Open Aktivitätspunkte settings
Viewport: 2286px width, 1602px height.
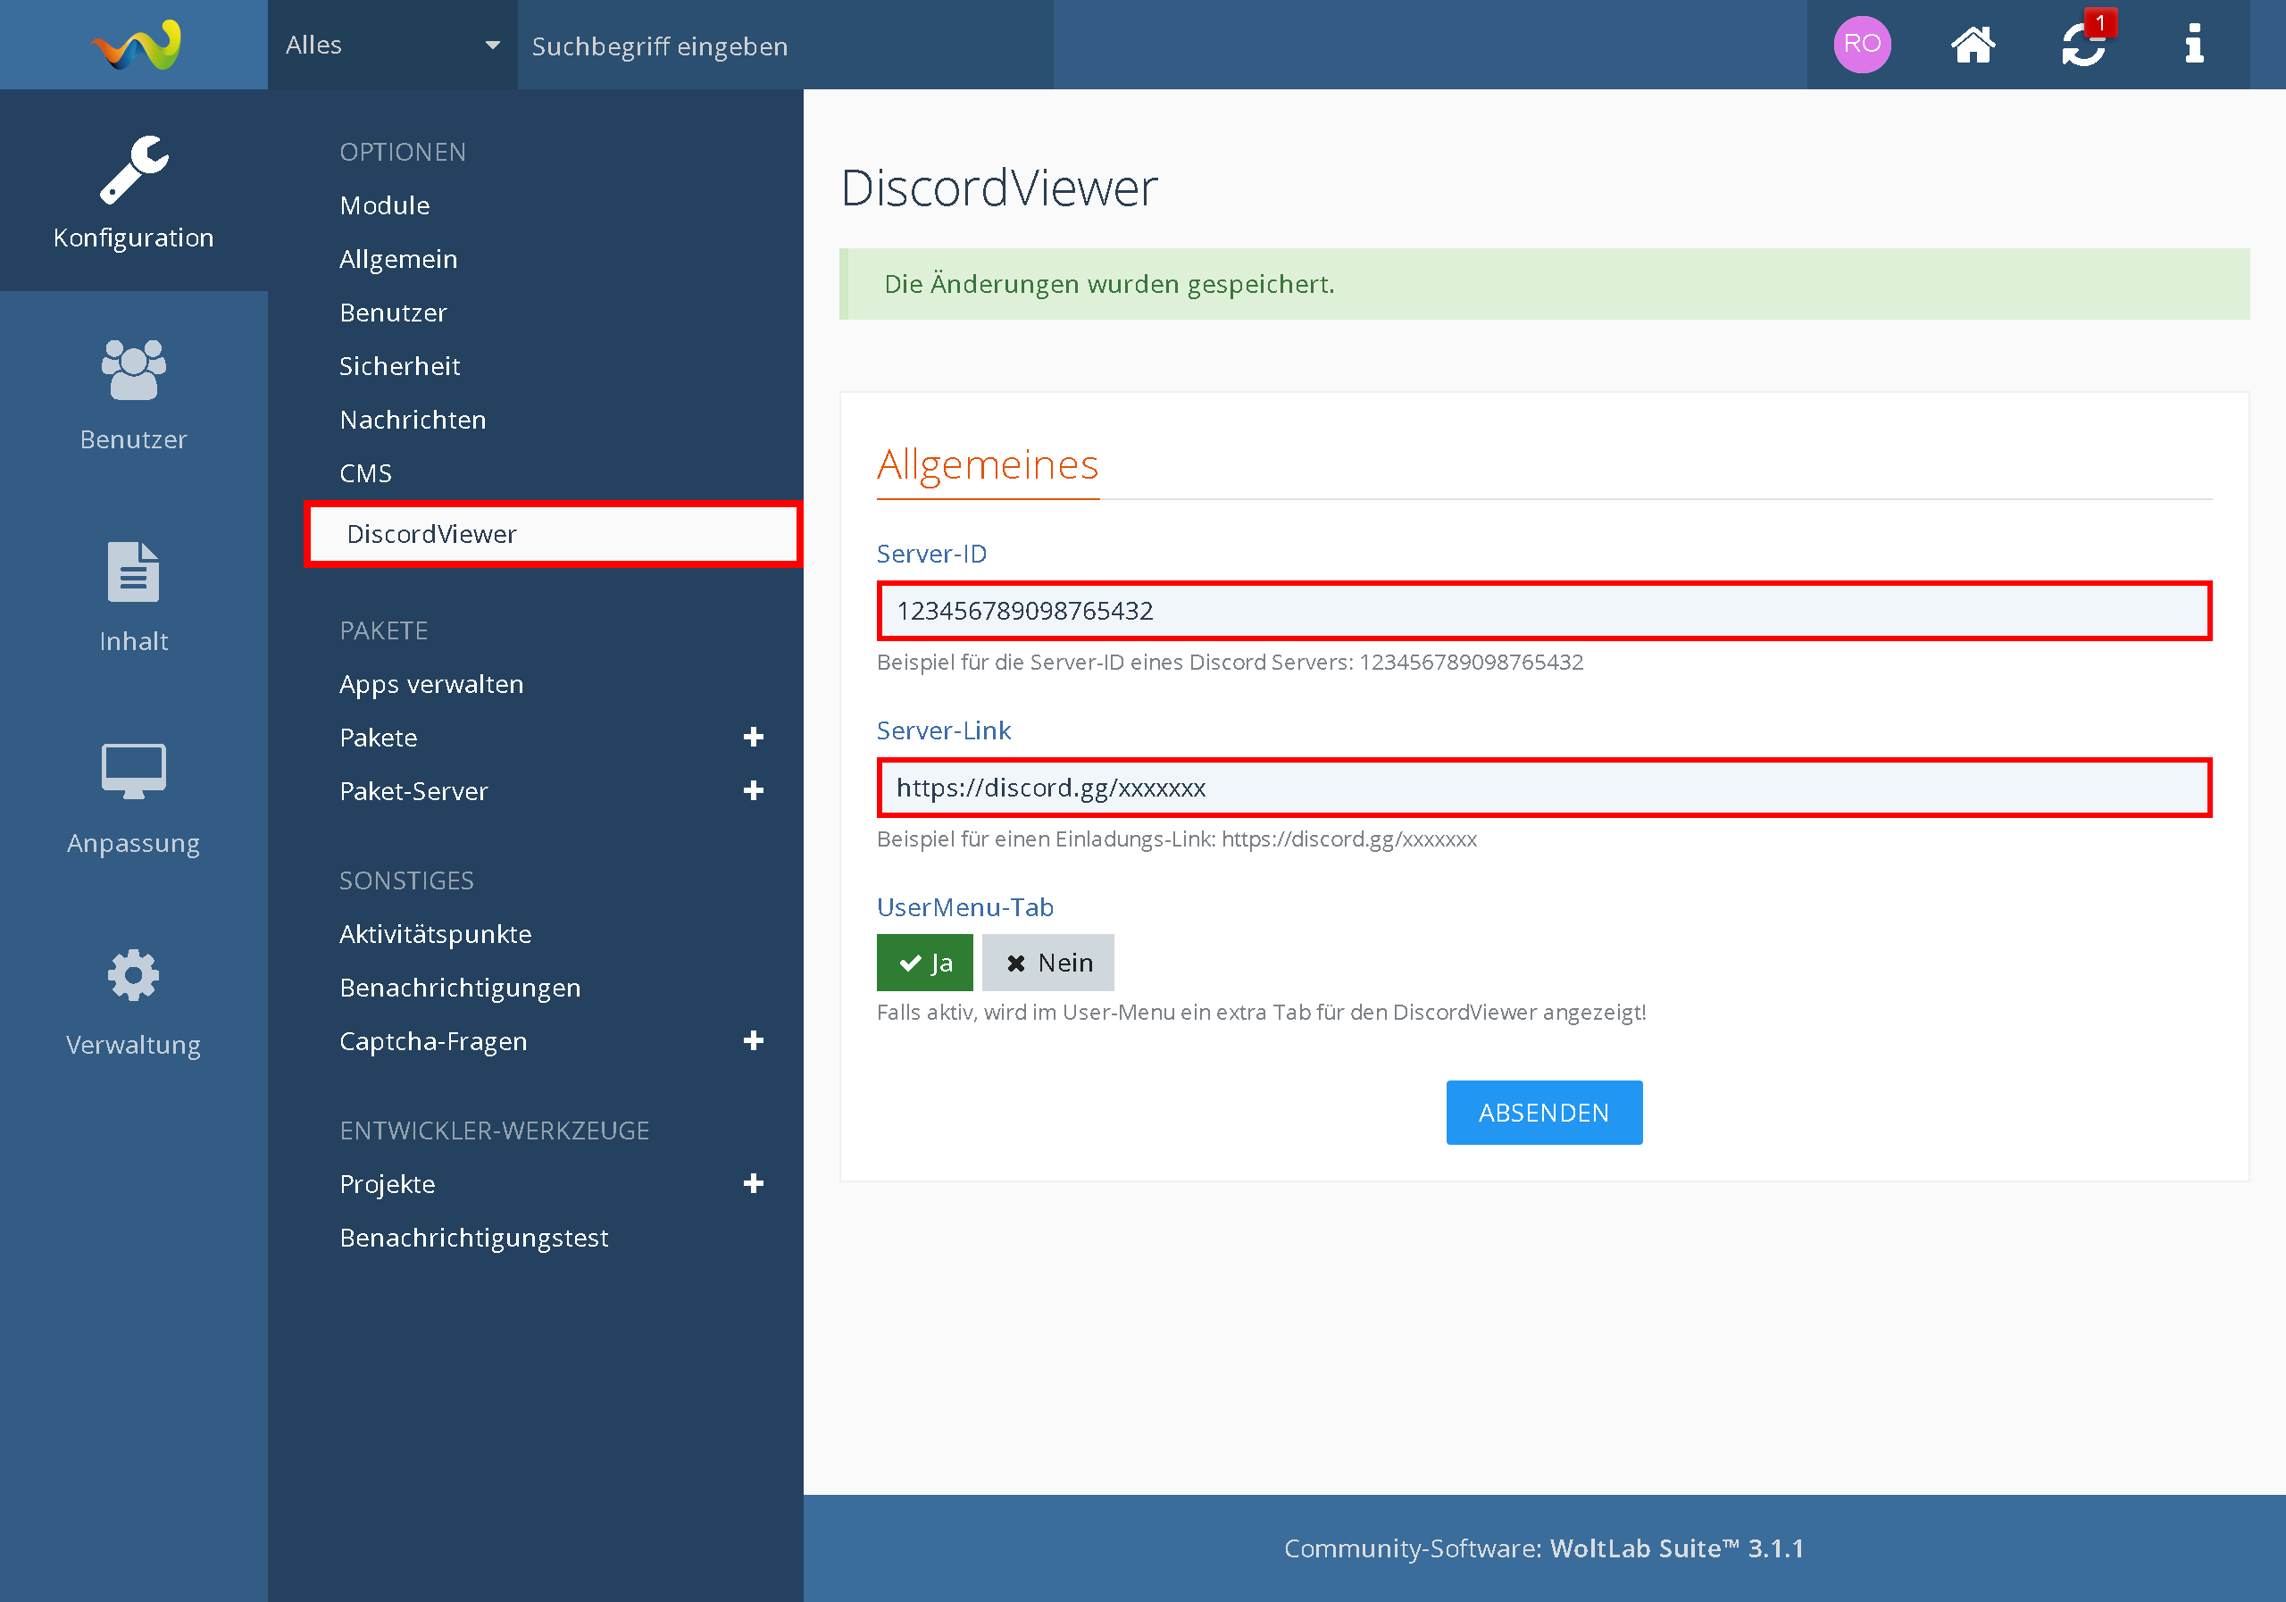coord(435,934)
